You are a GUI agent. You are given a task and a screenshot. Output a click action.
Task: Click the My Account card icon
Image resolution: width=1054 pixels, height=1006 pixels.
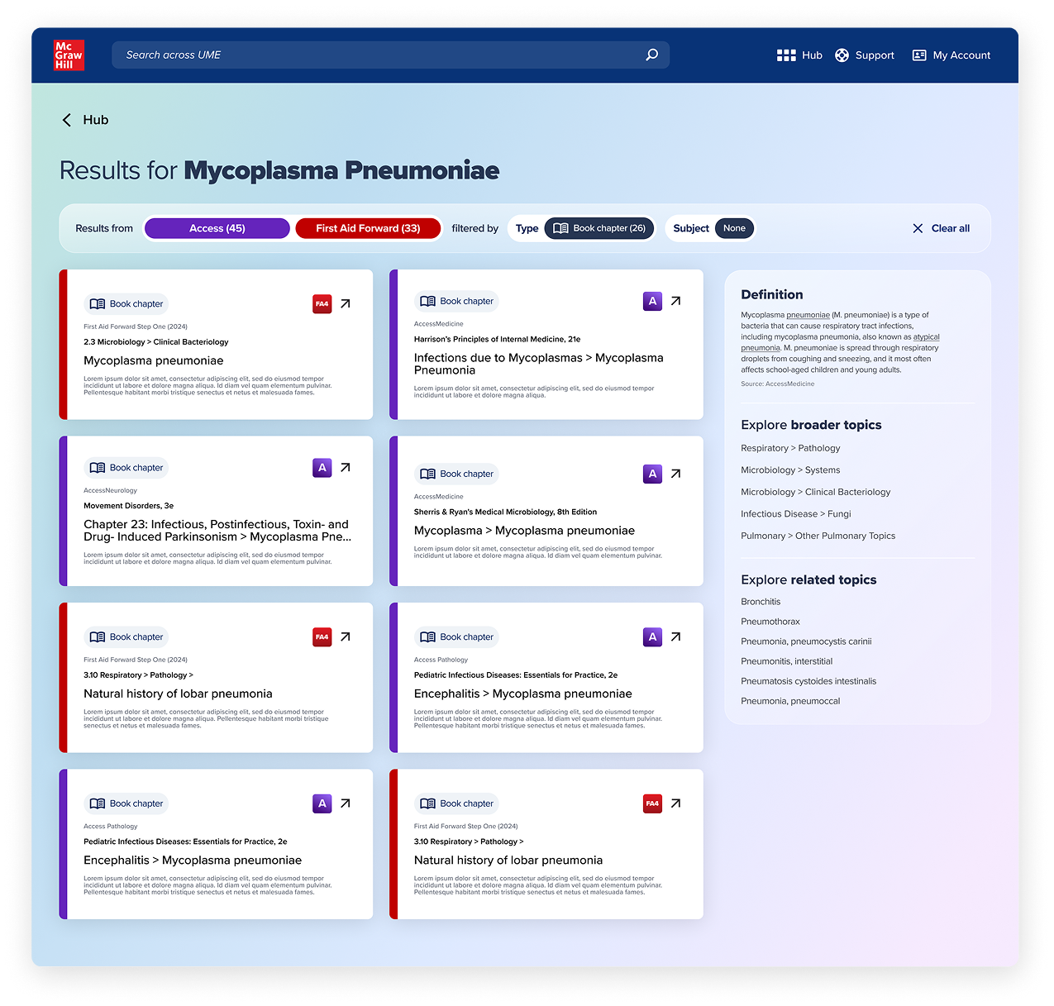[x=919, y=55]
